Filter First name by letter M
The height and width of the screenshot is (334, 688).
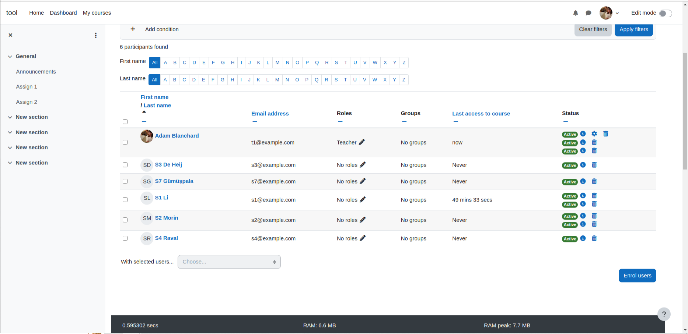(277, 63)
